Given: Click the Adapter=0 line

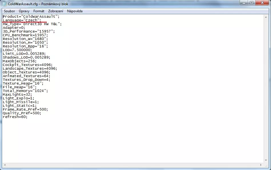Looking at the screenshot, I should click(x=14, y=28).
